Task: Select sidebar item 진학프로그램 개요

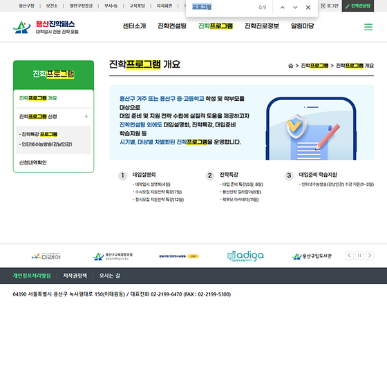Action: pos(38,98)
